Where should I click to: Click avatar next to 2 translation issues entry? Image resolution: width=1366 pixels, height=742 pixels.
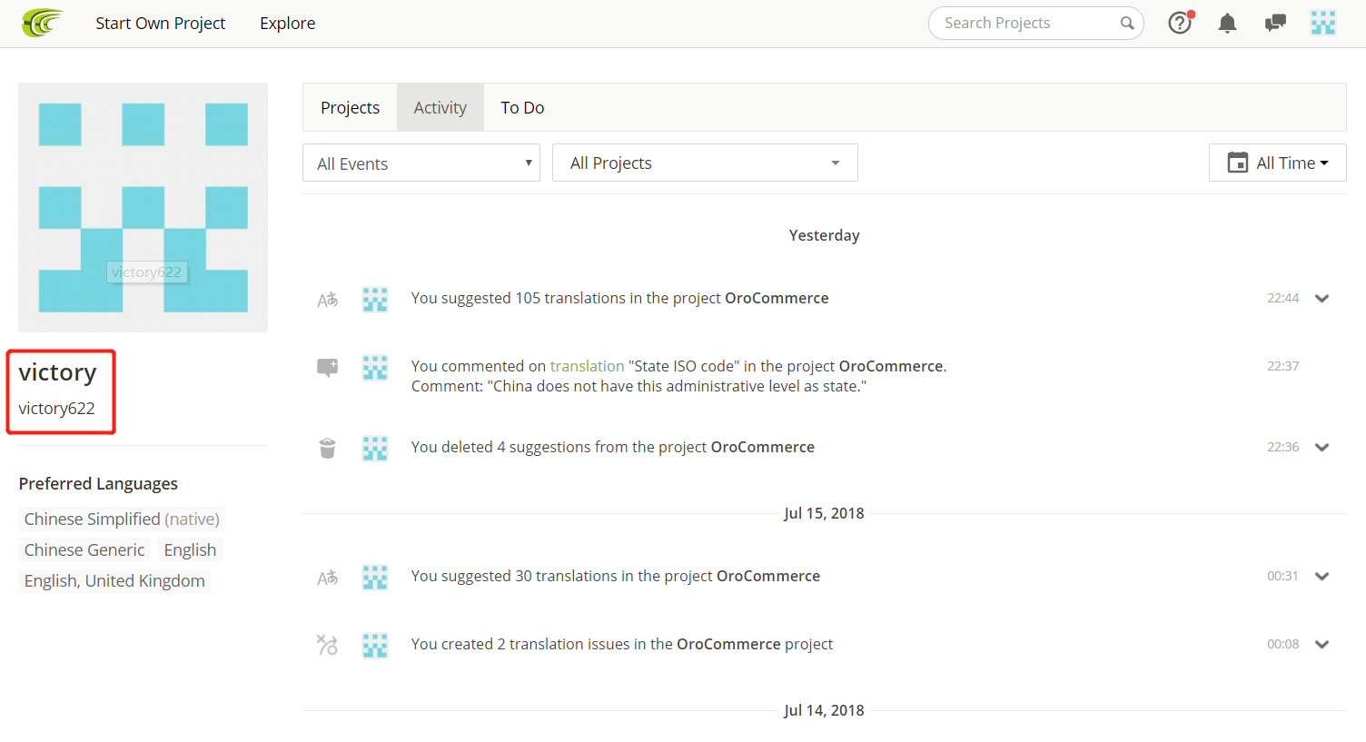click(x=375, y=645)
